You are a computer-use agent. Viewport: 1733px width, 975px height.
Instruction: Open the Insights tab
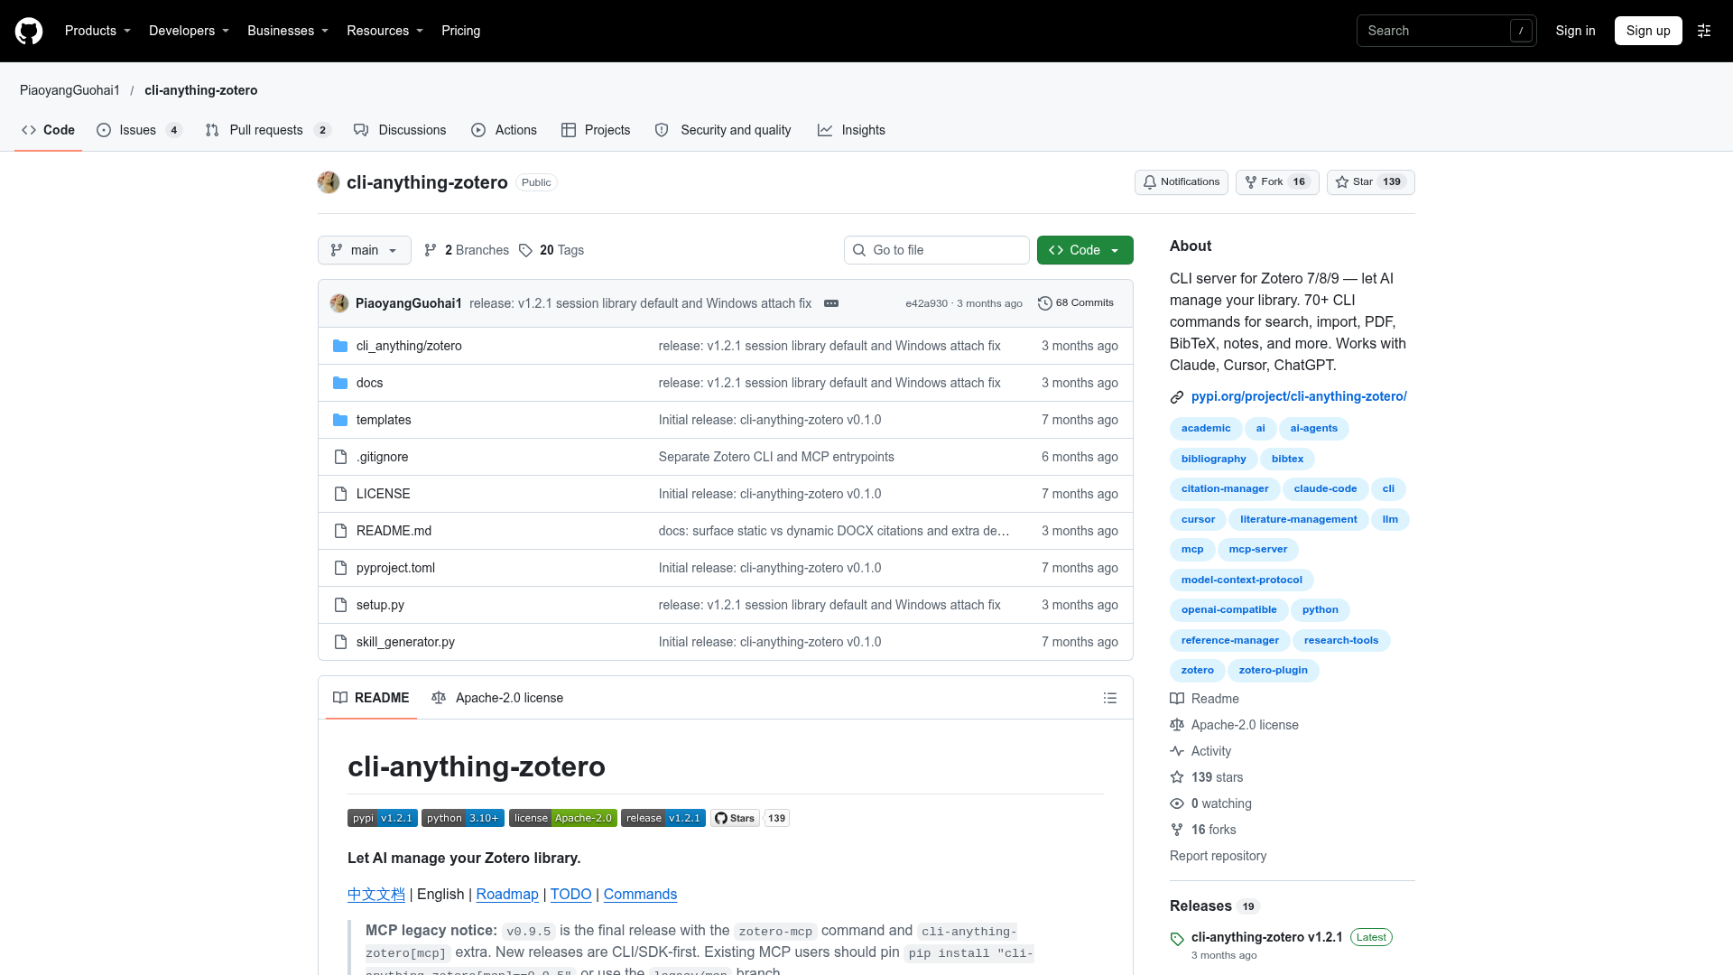pos(851,130)
